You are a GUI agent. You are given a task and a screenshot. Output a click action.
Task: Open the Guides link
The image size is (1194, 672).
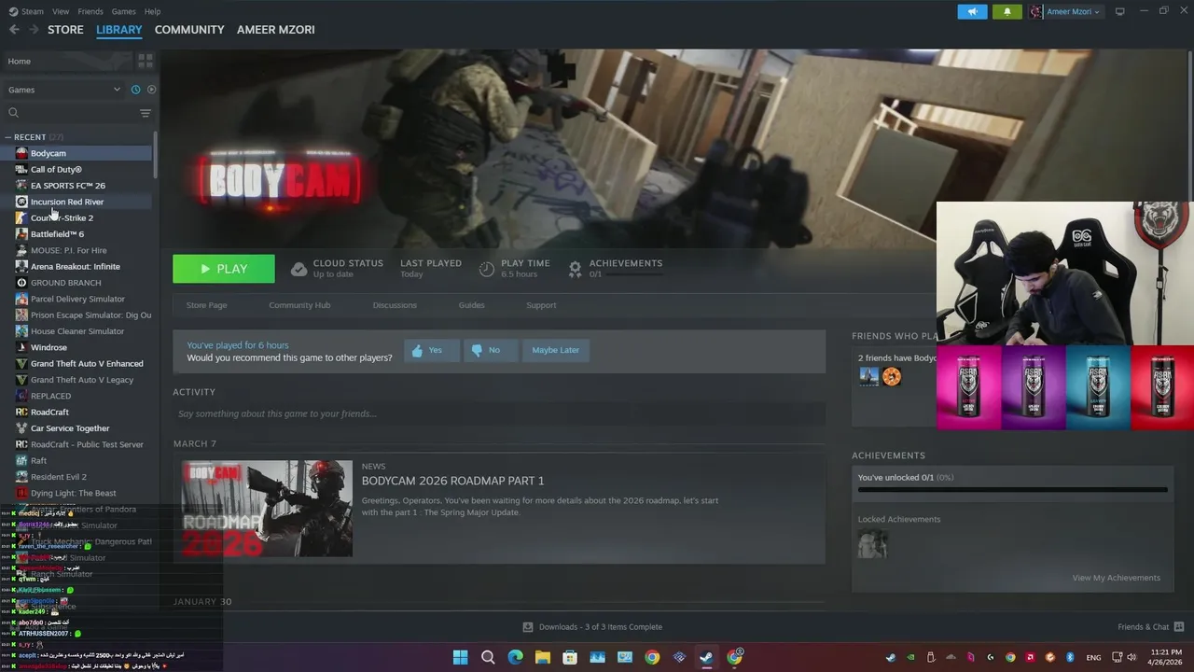tap(471, 305)
